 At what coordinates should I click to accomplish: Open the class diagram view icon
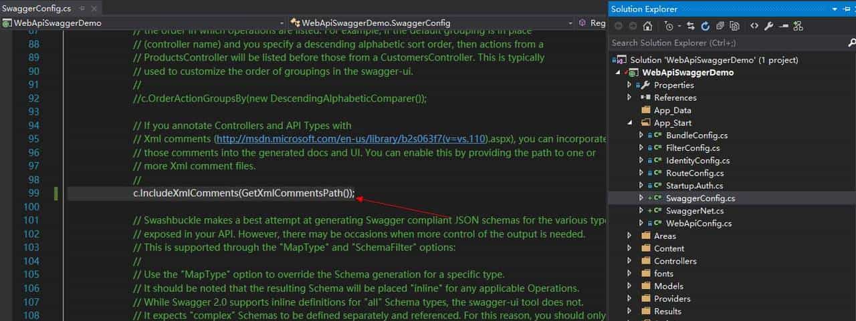tap(798, 26)
